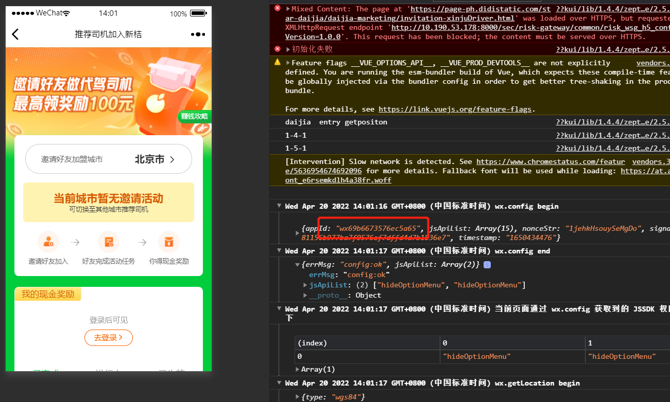
Task: Click the 去登录 button
Action: (109, 338)
